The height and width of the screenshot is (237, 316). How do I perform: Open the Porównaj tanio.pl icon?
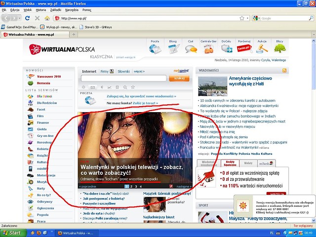(x=244, y=48)
